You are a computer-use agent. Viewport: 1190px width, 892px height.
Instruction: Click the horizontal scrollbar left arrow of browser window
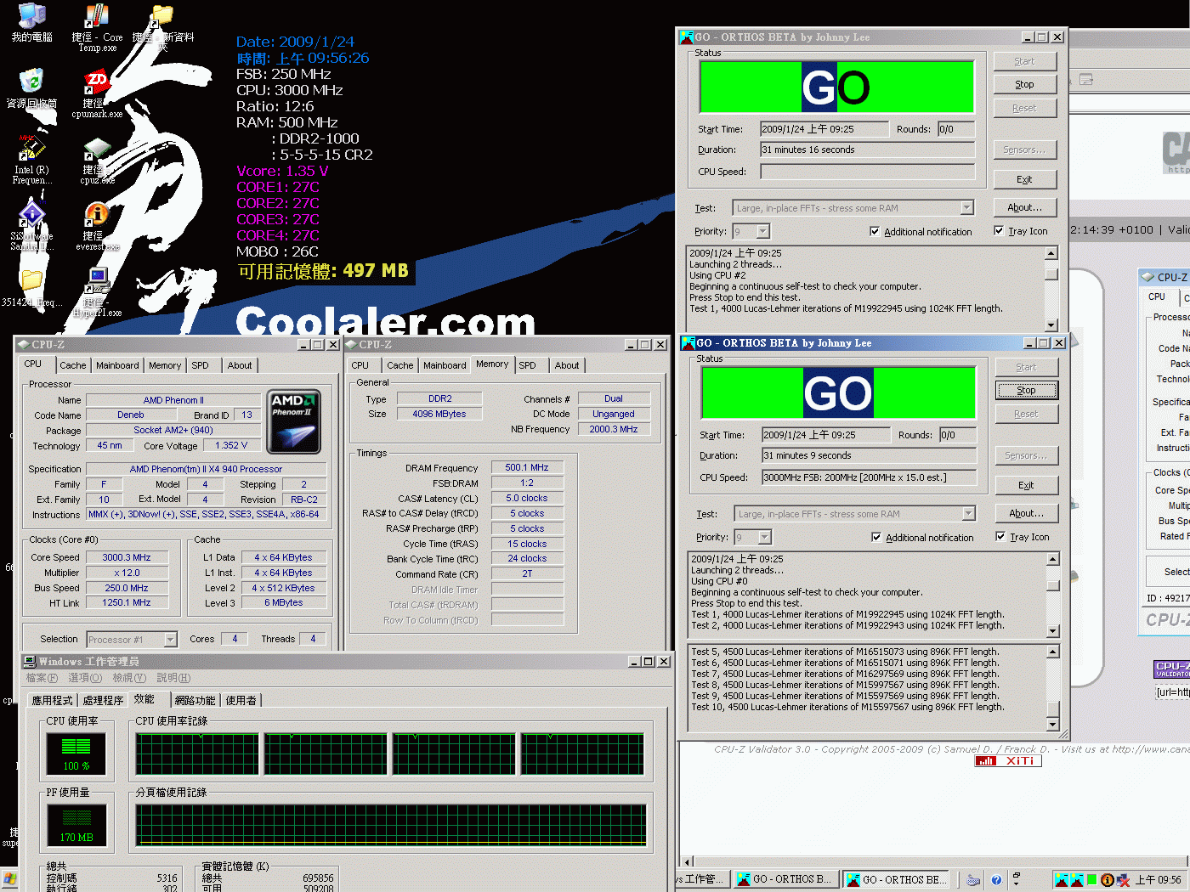688,861
